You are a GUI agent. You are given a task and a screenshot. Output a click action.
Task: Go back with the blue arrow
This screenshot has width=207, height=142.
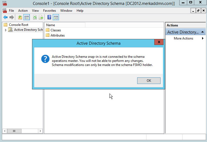click(x=5, y=17)
